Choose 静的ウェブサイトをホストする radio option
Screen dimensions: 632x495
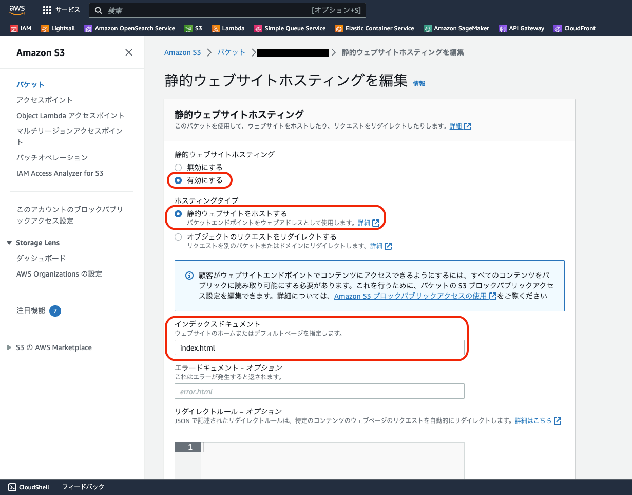[178, 214]
